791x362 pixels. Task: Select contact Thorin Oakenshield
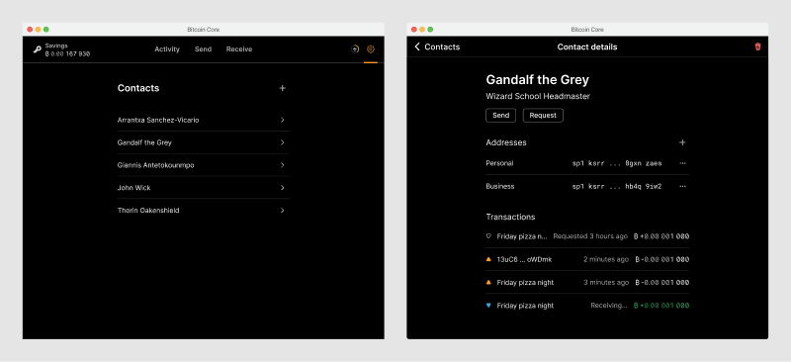pyautogui.click(x=204, y=210)
